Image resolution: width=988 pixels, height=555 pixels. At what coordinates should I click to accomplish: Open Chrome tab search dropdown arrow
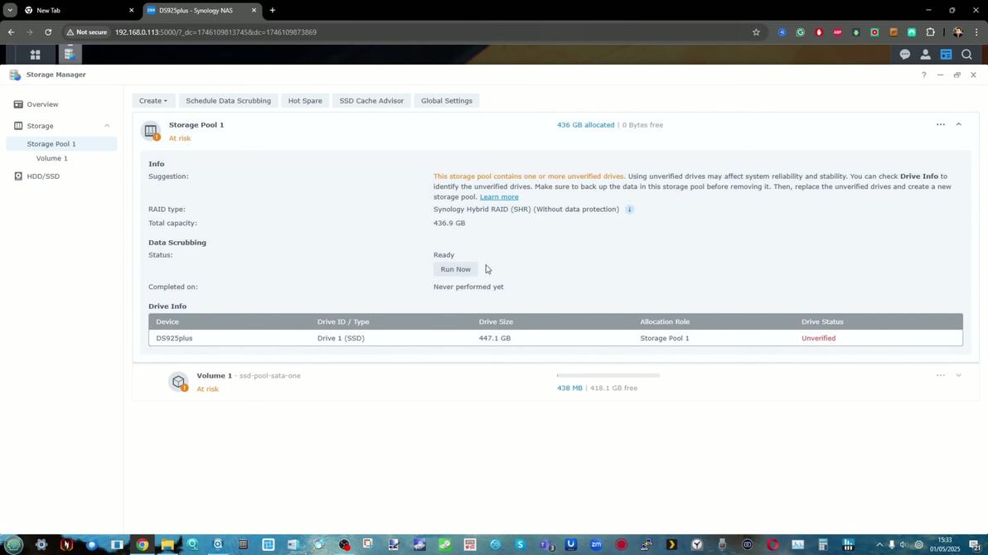10,10
